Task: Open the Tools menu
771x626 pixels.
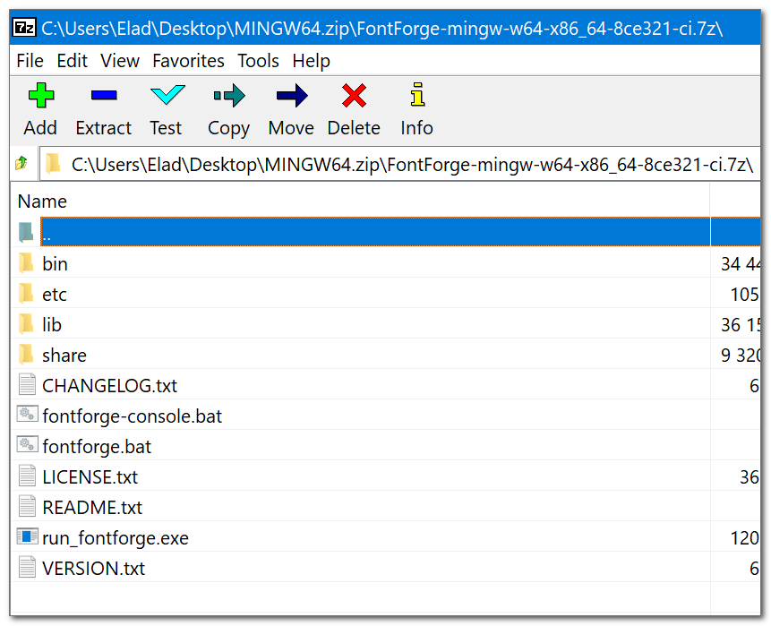Action: pyautogui.click(x=258, y=61)
